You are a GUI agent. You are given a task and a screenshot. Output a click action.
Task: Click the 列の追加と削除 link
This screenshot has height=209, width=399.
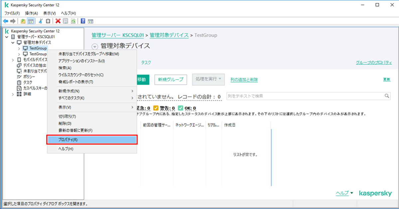pyautogui.click(x=244, y=80)
